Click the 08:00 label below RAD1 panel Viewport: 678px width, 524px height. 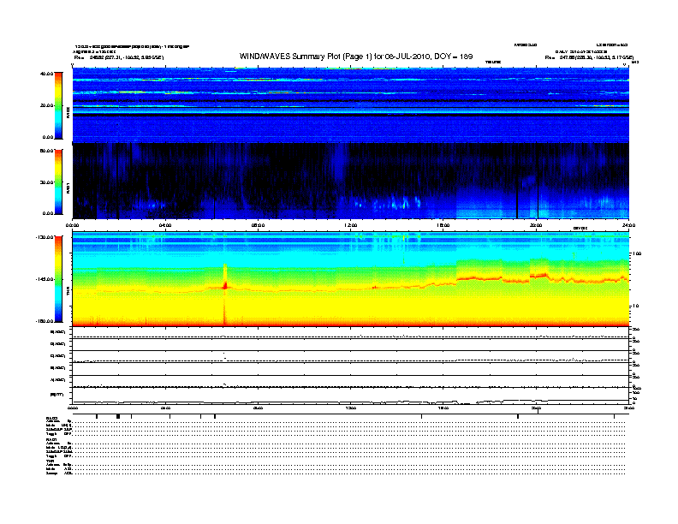[x=258, y=225]
